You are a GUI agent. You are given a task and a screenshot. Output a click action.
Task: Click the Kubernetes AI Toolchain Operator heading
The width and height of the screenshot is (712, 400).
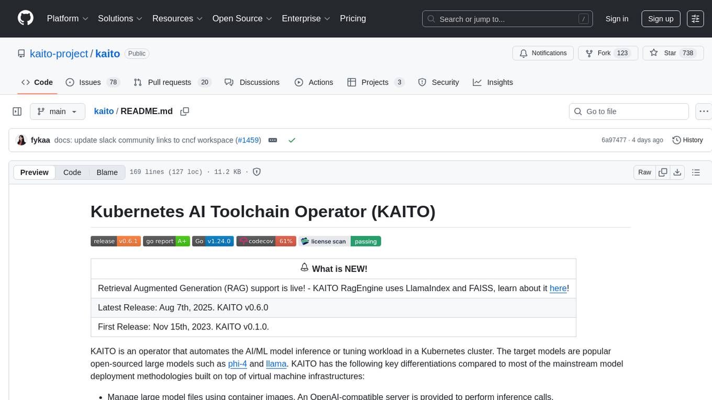click(263, 212)
